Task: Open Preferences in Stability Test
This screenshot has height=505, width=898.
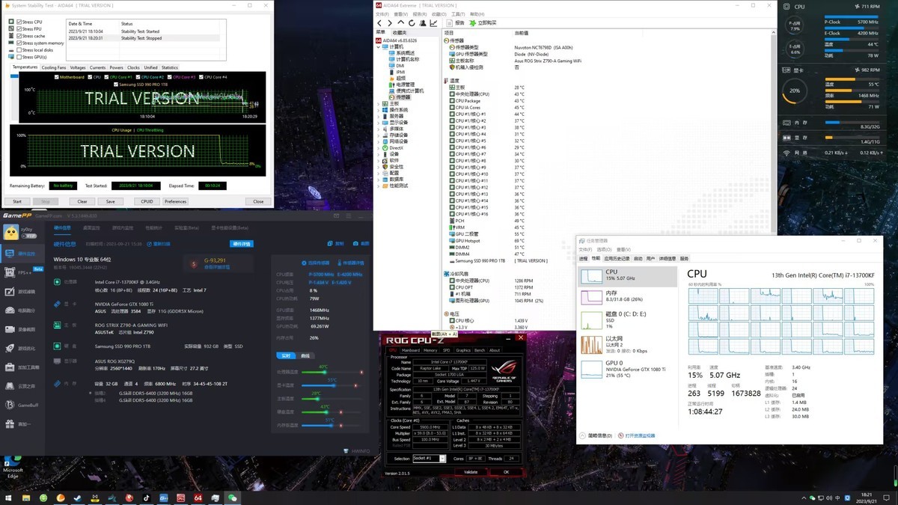Action: [176, 201]
